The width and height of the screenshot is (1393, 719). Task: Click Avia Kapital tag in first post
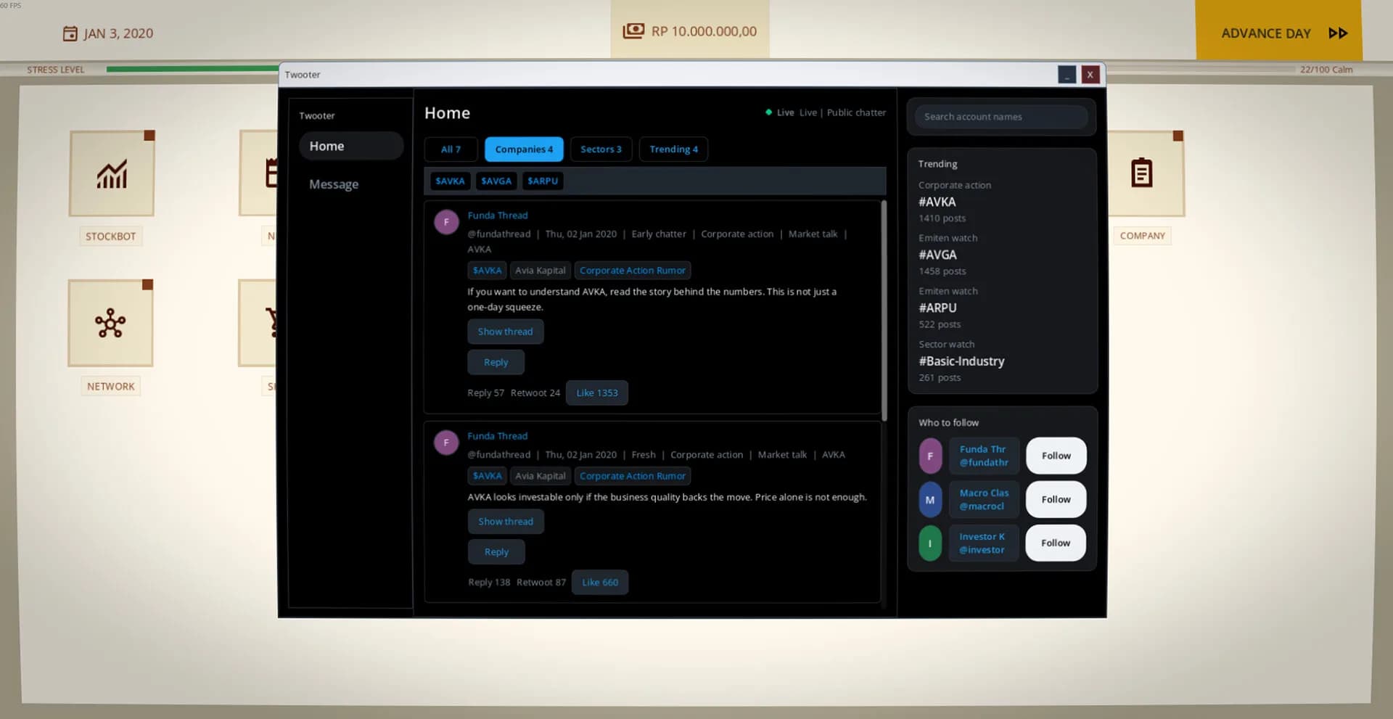coord(540,271)
